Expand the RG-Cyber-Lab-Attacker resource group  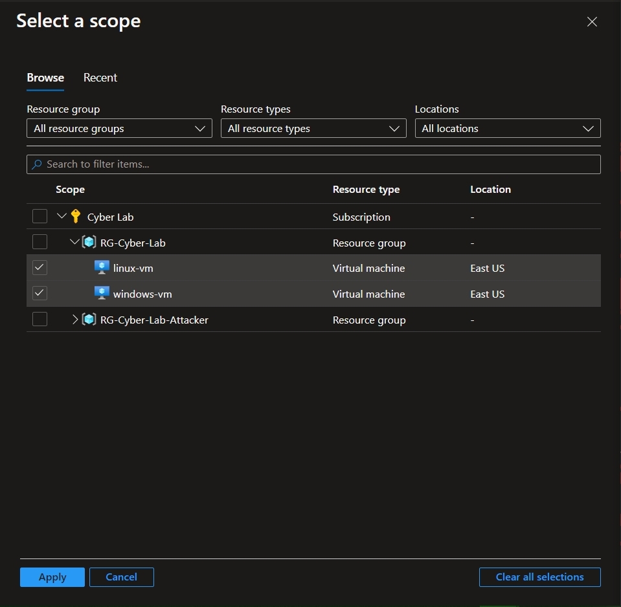coord(75,319)
